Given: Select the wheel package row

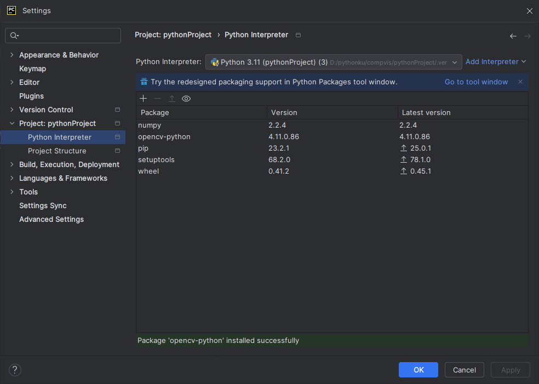Looking at the screenshot, I should coord(332,171).
